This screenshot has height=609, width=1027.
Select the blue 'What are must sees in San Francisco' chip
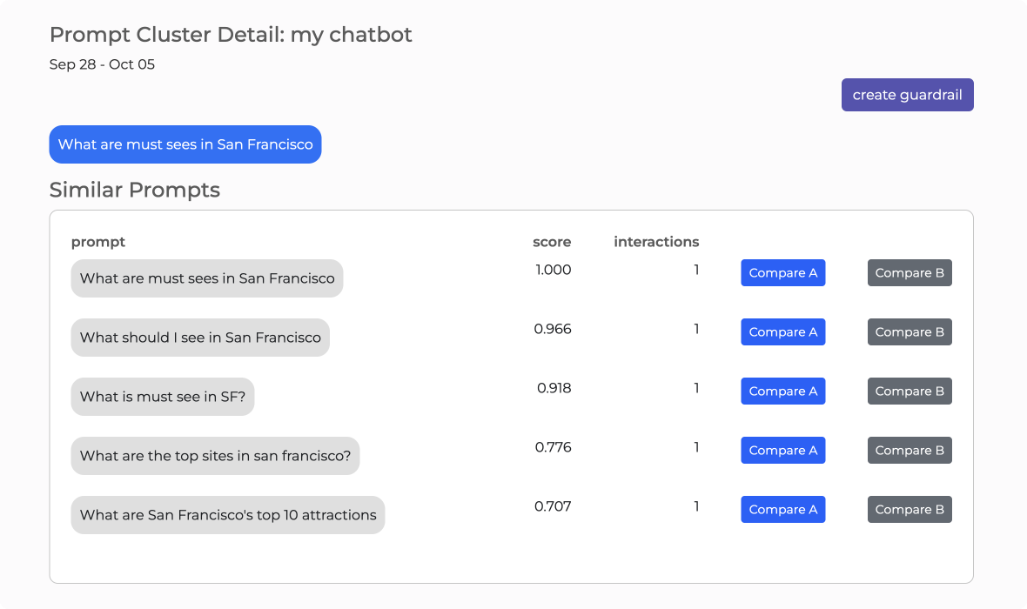click(x=185, y=144)
